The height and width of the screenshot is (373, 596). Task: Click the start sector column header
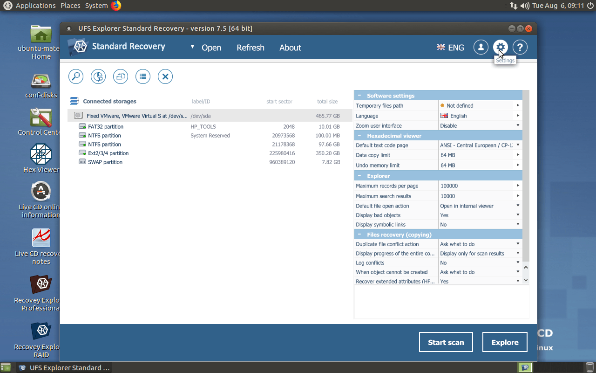coord(279,101)
